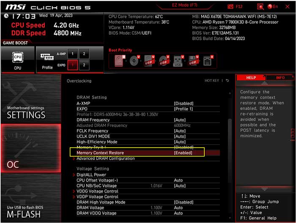Viewport: 296px width, 223px height.
Task: Select the optical disc boot device icon
Action: (x=134, y=61)
